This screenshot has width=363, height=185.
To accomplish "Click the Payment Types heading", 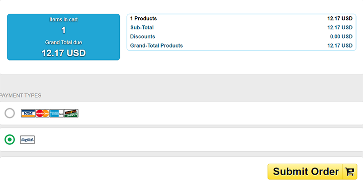I will click(20, 95).
